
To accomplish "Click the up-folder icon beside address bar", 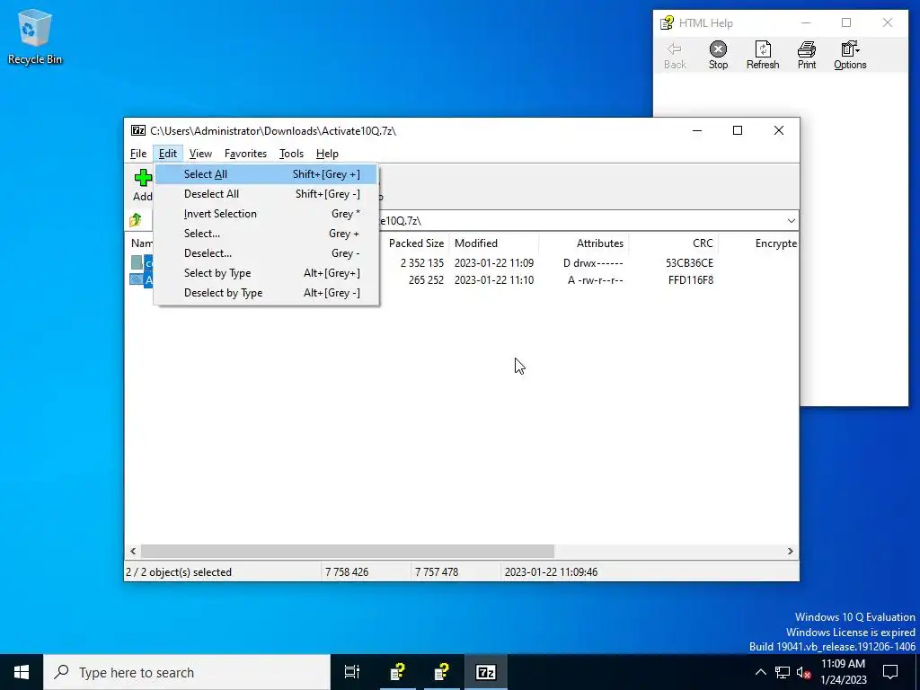I will coord(136,220).
